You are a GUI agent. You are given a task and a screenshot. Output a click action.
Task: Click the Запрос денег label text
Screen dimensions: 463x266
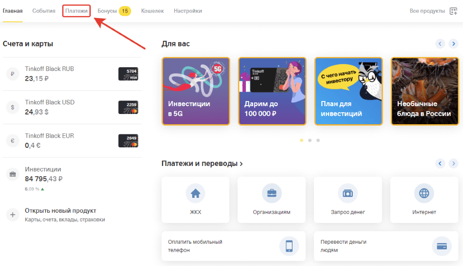pos(348,212)
